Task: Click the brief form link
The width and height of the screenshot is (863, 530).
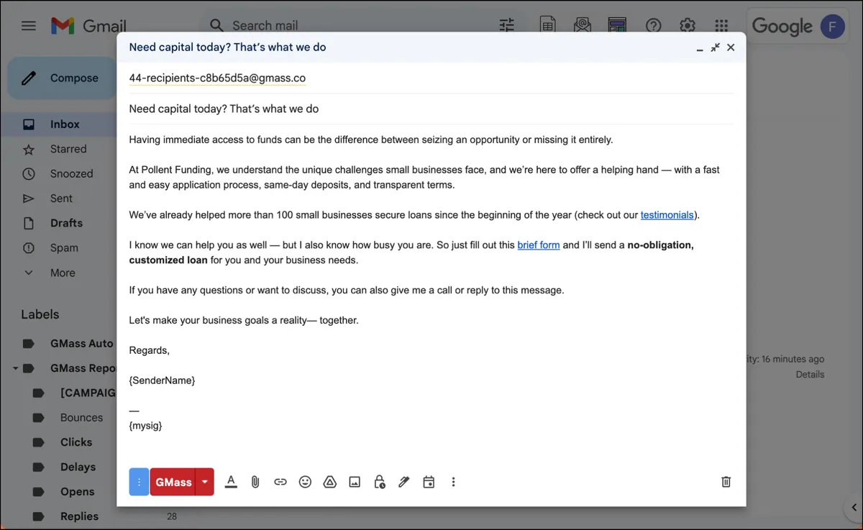Action: point(539,245)
